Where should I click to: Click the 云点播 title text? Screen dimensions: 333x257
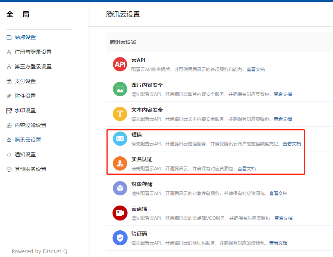pos(139,209)
